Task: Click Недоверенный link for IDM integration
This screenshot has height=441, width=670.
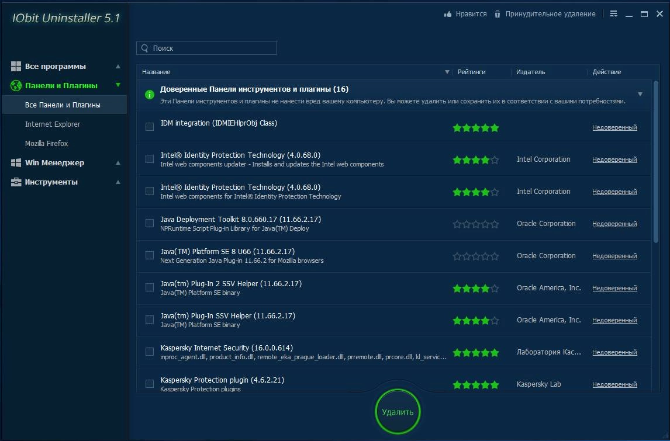Action: pyautogui.click(x=614, y=128)
